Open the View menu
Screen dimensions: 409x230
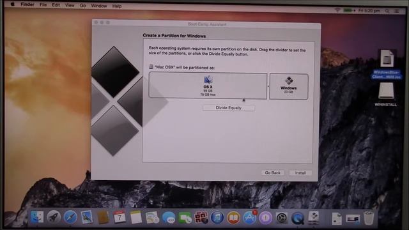70,5
